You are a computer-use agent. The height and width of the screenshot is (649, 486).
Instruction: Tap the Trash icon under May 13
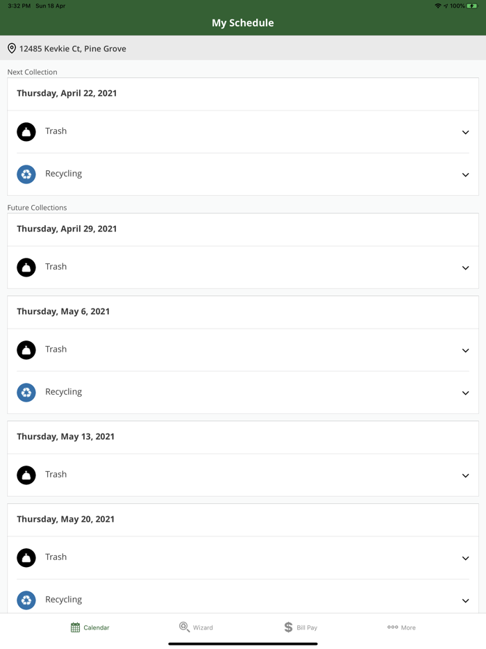tap(26, 475)
